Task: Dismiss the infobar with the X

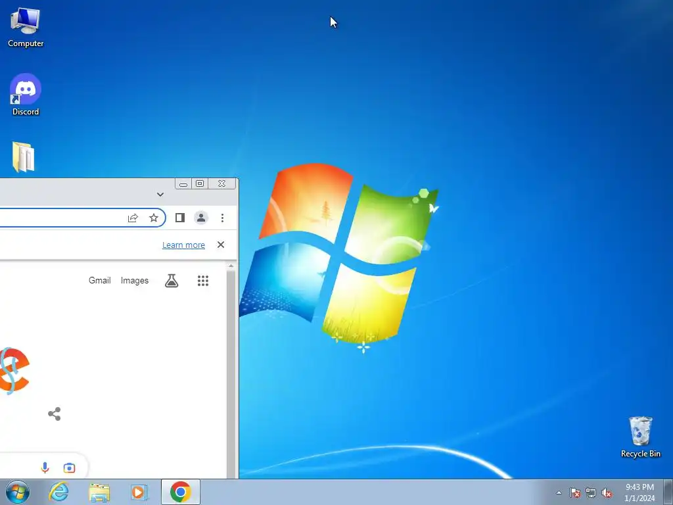Action: click(x=221, y=245)
